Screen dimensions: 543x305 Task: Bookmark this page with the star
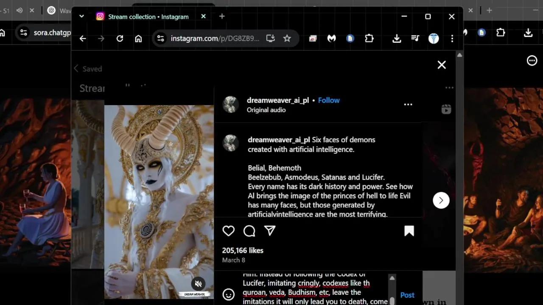pyautogui.click(x=287, y=39)
